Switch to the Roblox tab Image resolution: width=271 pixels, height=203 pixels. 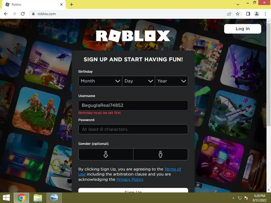tap(34, 4)
